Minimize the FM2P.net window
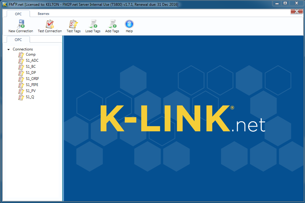 [x=277, y=3]
